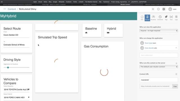The image size is (180, 101).
Task: Click the fullscreen focus icon in header
Action: (x=153, y=9)
